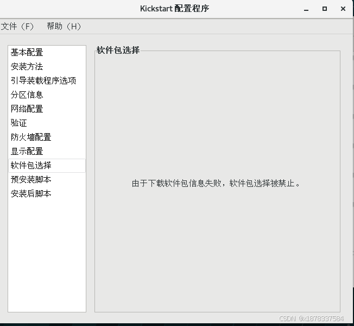Viewport: 354px width, 326px height.
Task: Select 安装后脚本 in the sidebar
Action: click(47, 194)
